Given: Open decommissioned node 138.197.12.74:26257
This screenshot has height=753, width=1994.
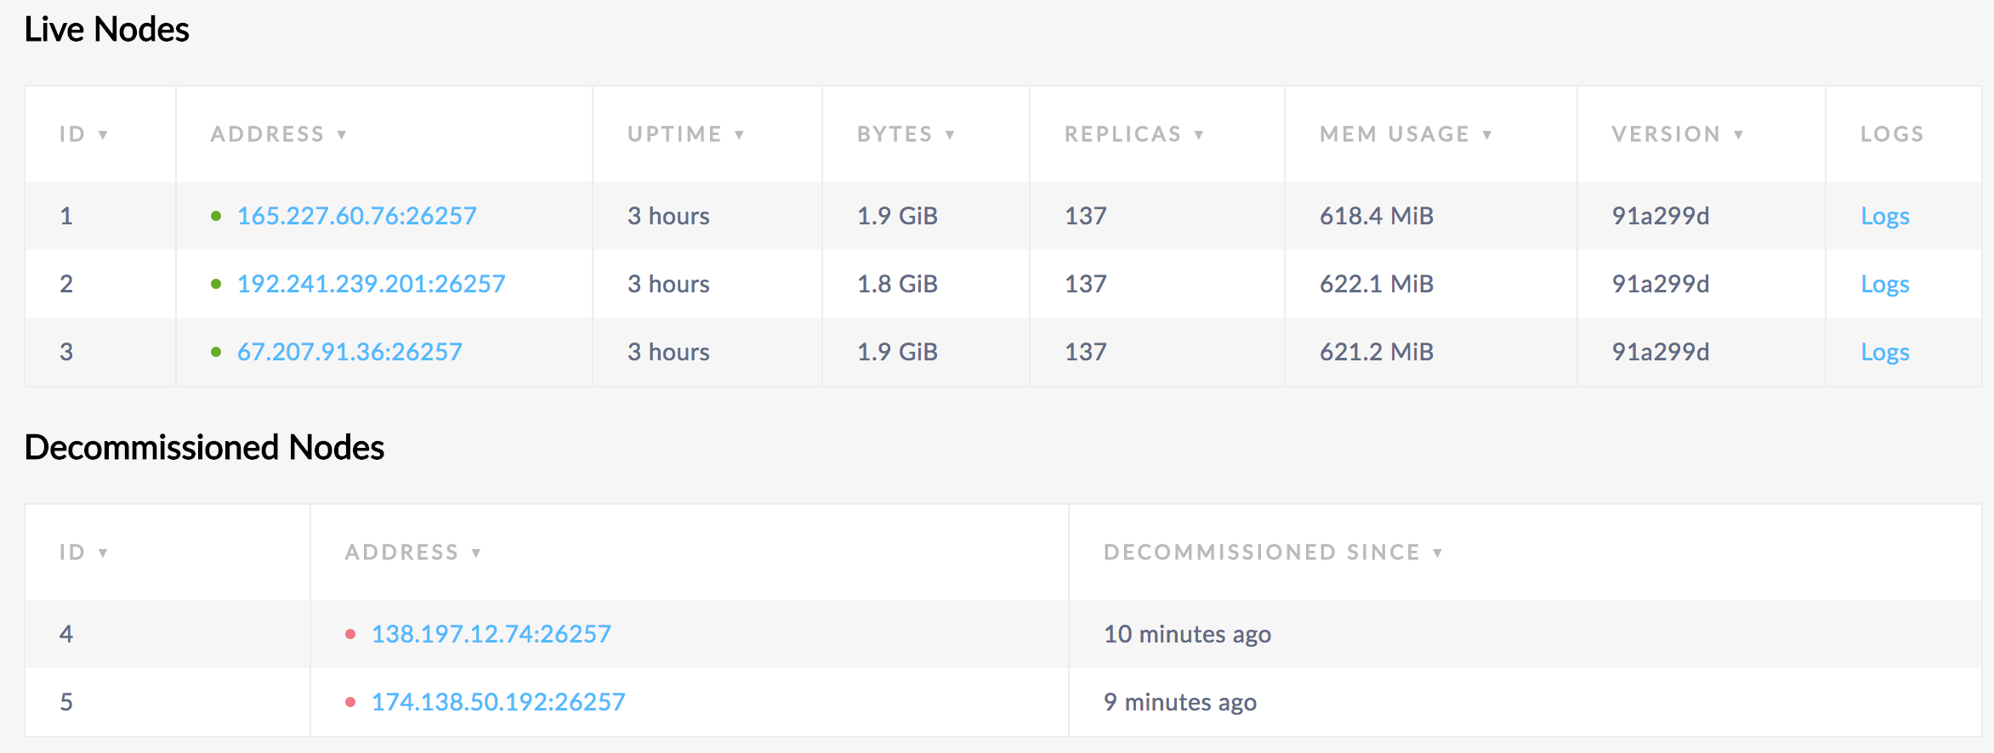Looking at the screenshot, I should coord(491,634).
